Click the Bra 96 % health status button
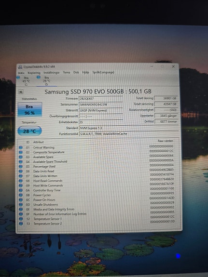The width and height of the screenshot is (208, 277). [30, 109]
